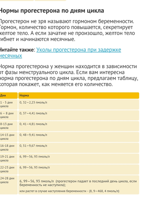Click the '0, 32—2,23 пмоль/л' value cell

(33, 102)
